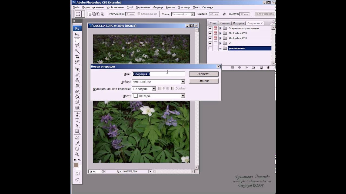The height and width of the screenshot is (194, 346).
Task: Click the foreground color swatch
Action: click(x=76, y=165)
